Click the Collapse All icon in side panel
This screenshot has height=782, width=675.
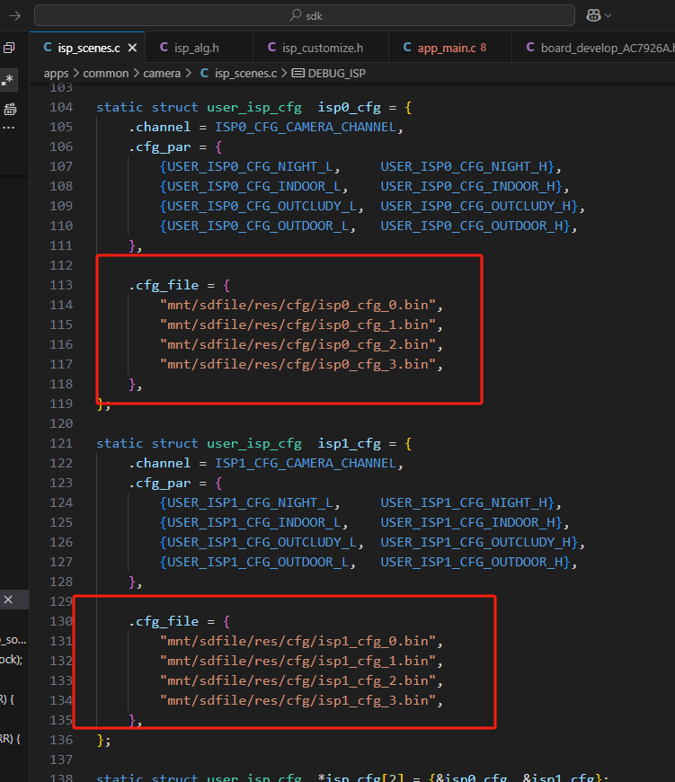(9, 48)
